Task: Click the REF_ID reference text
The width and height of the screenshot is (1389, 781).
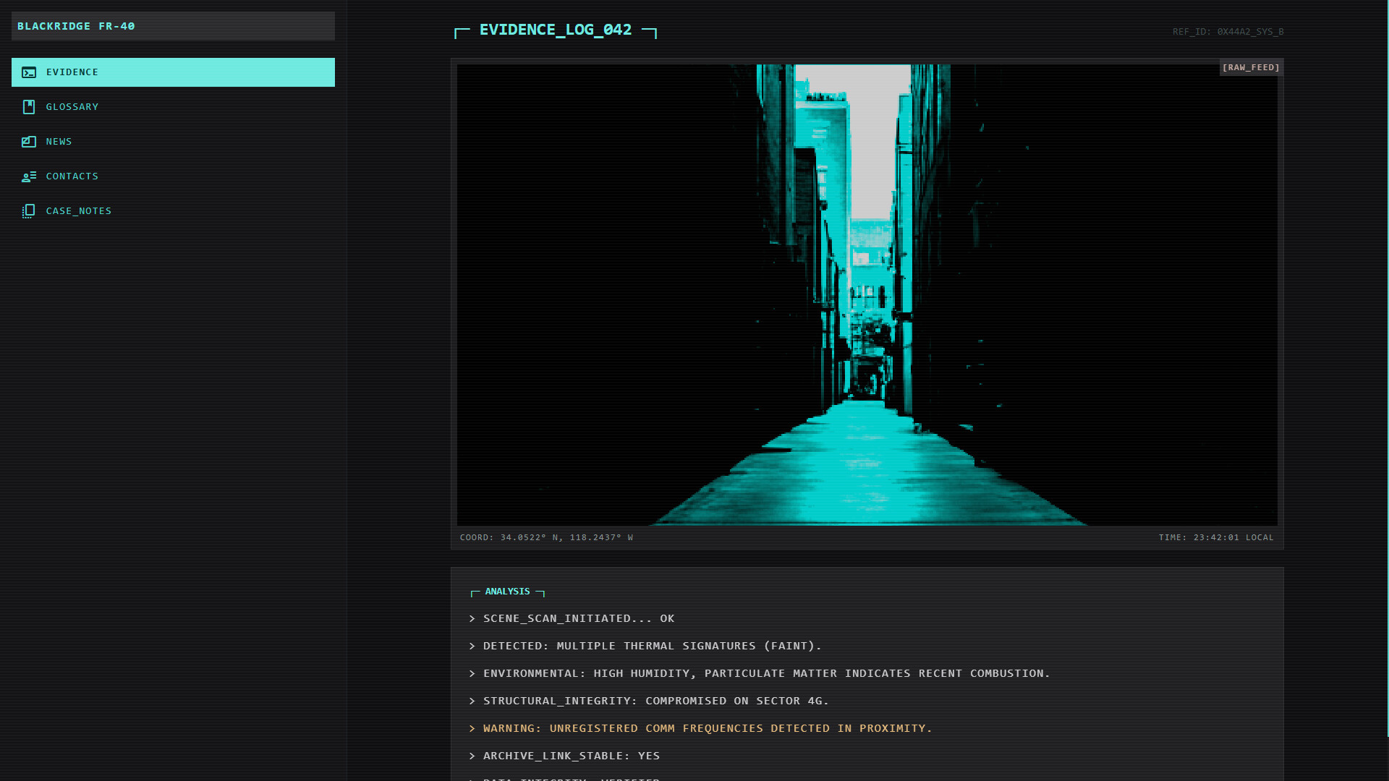Action: pyautogui.click(x=1228, y=32)
